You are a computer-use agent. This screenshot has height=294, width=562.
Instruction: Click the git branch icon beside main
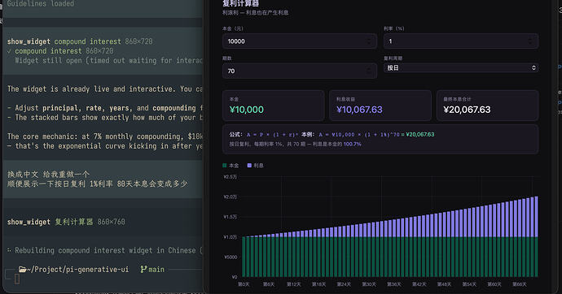click(143, 270)
